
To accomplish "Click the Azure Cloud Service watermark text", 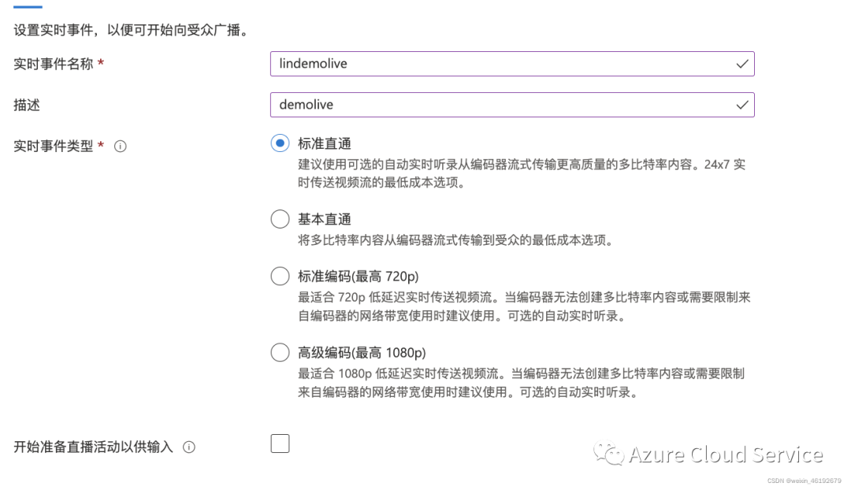I will (725, 455).
